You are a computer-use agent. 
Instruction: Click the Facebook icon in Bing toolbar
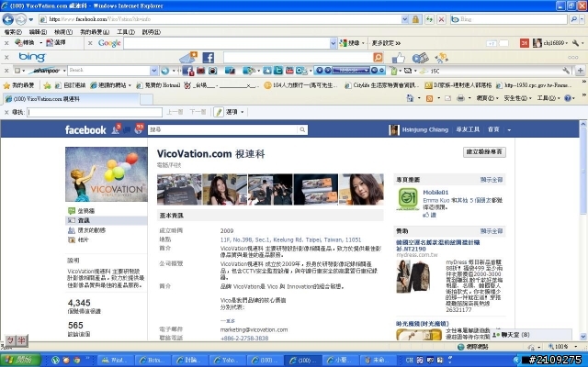[x=209, y=58]
